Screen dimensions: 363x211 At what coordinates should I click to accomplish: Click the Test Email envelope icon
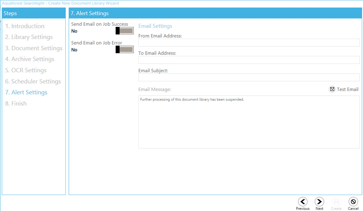[x=332, y=89]
